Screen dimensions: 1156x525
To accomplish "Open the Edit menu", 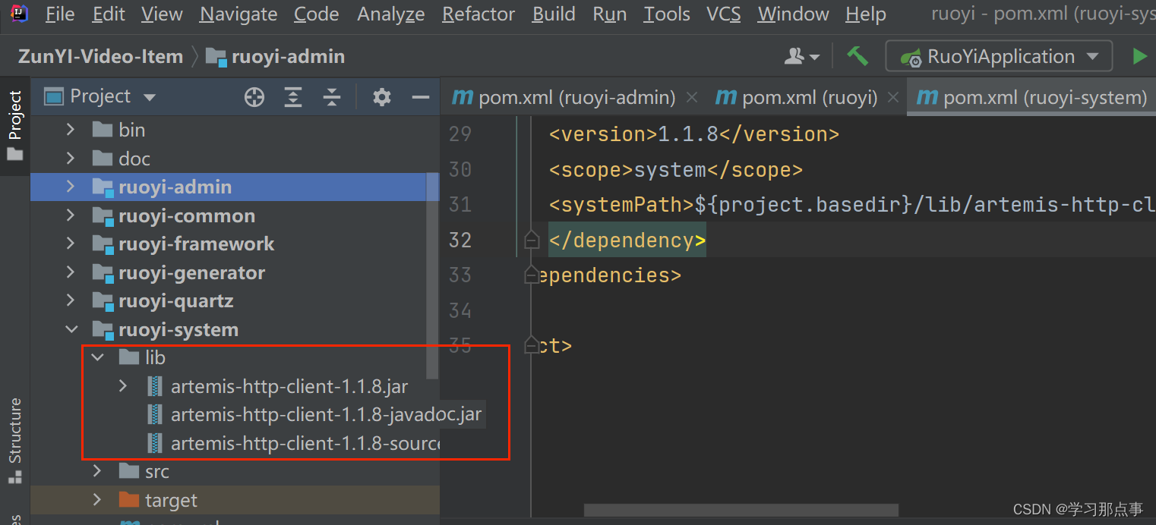I will (109, 14).
